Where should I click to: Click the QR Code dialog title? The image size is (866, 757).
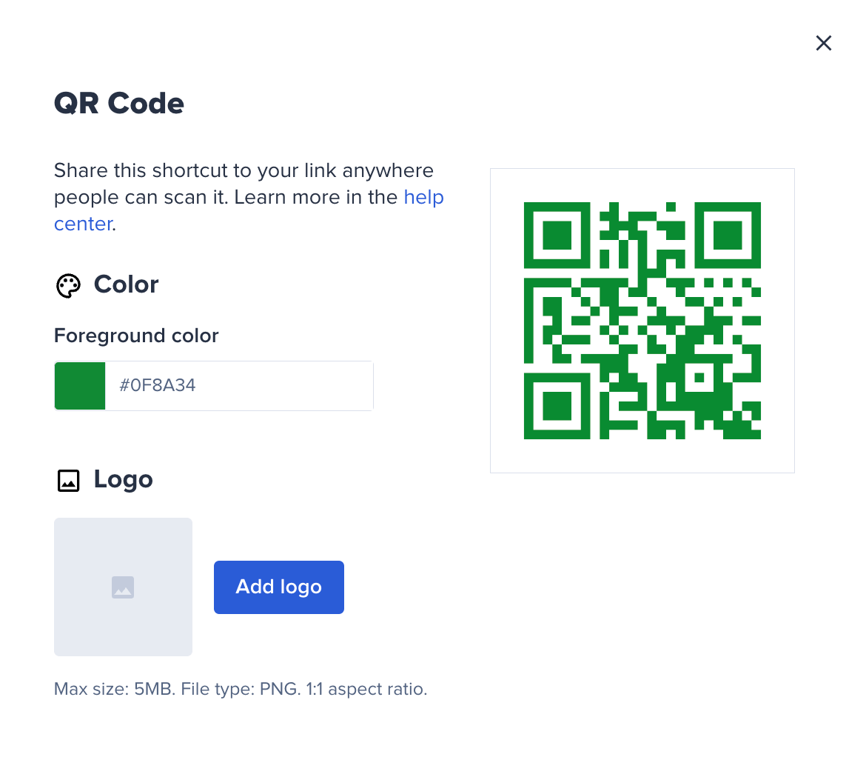pos(119,104)
